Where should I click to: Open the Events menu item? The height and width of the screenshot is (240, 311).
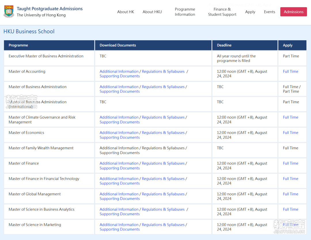(269, 12)
